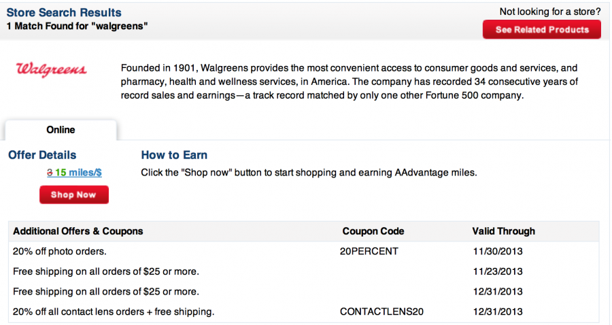Click the 11/23/2013 free shipping date
Viewport: 612px width, 325px height.
(x=498, y=271)
